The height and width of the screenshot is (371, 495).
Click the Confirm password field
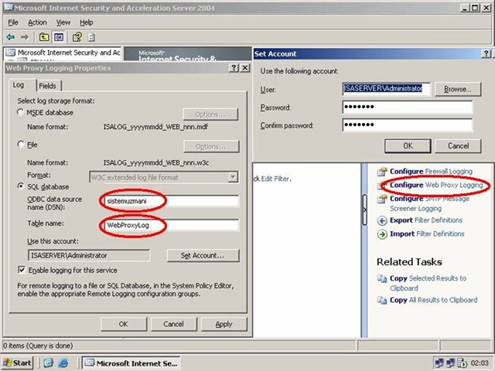(408, 125)
